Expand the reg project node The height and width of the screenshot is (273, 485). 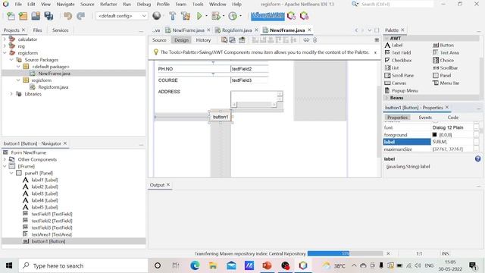[5, 46]
